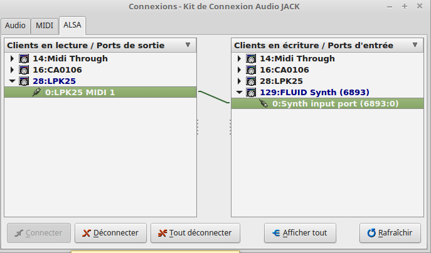
Task: Click the 16:CA0106 client icon in output ports
Action: pyautogui.click(x=24, y=70)
